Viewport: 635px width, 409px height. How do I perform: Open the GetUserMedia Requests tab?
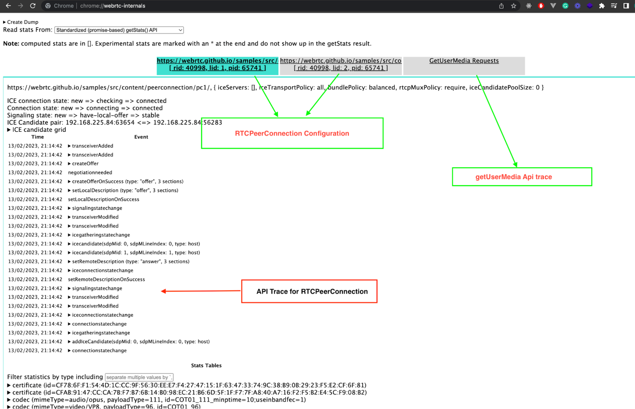[x=464, y=61]
